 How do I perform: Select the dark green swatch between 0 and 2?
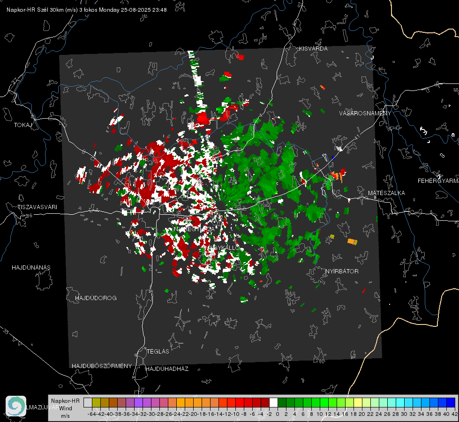coord(282,402)
